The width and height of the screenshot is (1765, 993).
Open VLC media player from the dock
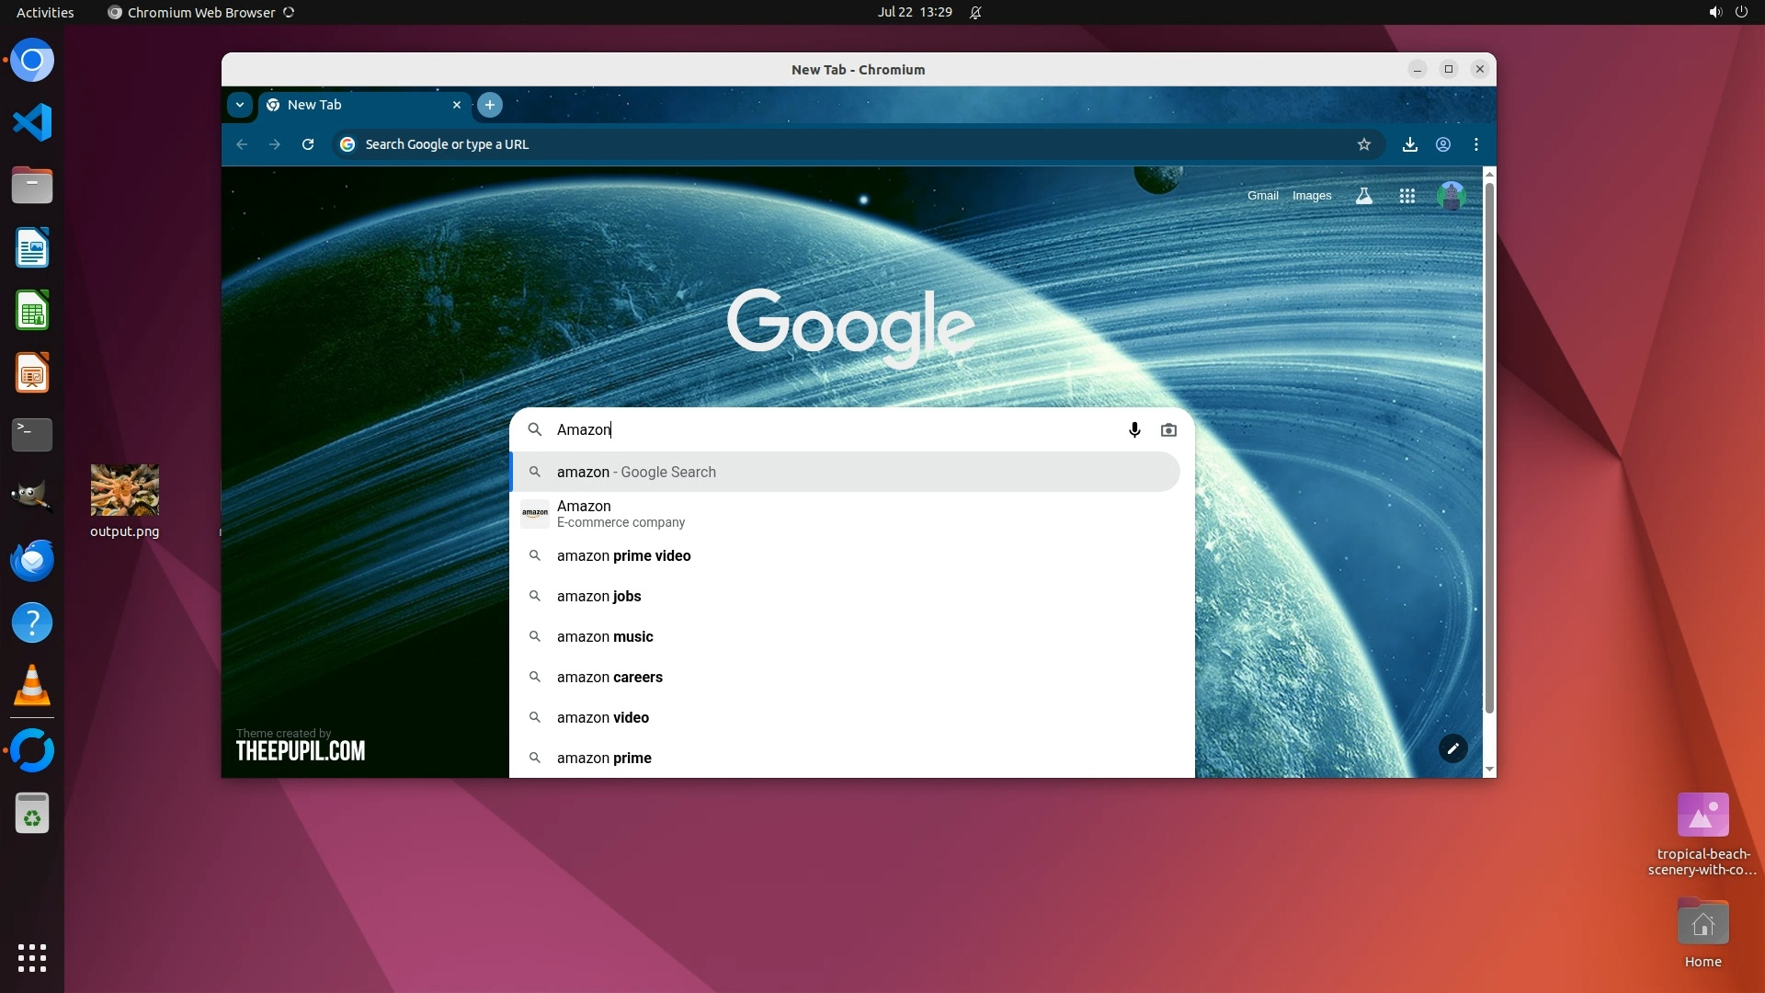coord(32,686)
